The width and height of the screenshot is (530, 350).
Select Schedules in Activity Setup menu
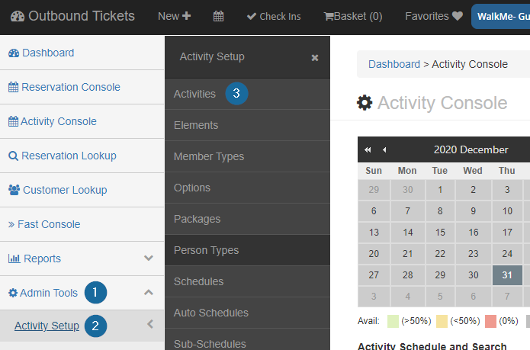(247, 282)
